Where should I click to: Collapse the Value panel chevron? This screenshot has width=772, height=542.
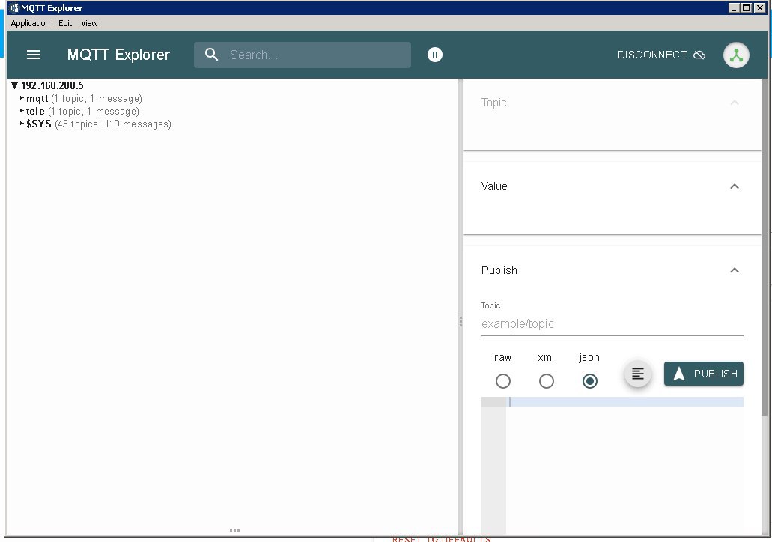(x=734, y=186)
